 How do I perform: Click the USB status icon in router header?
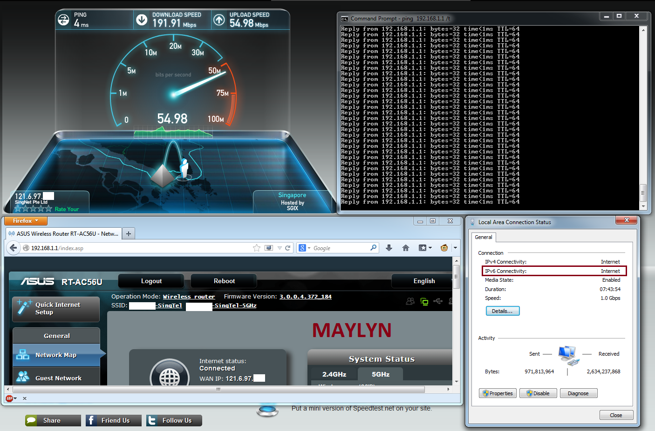click(x=438, y=301)
